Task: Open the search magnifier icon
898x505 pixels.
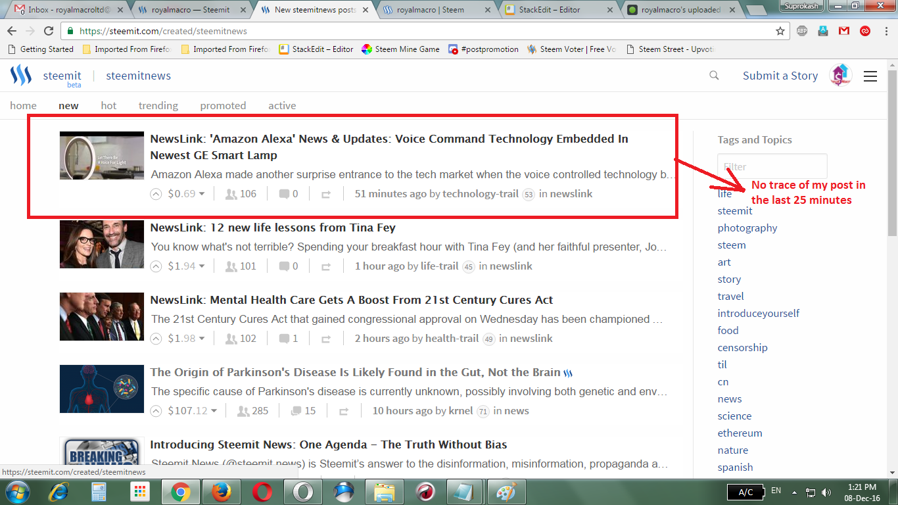Action: (x=714, y=76)
